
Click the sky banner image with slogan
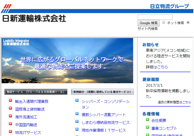click(67, 61)
